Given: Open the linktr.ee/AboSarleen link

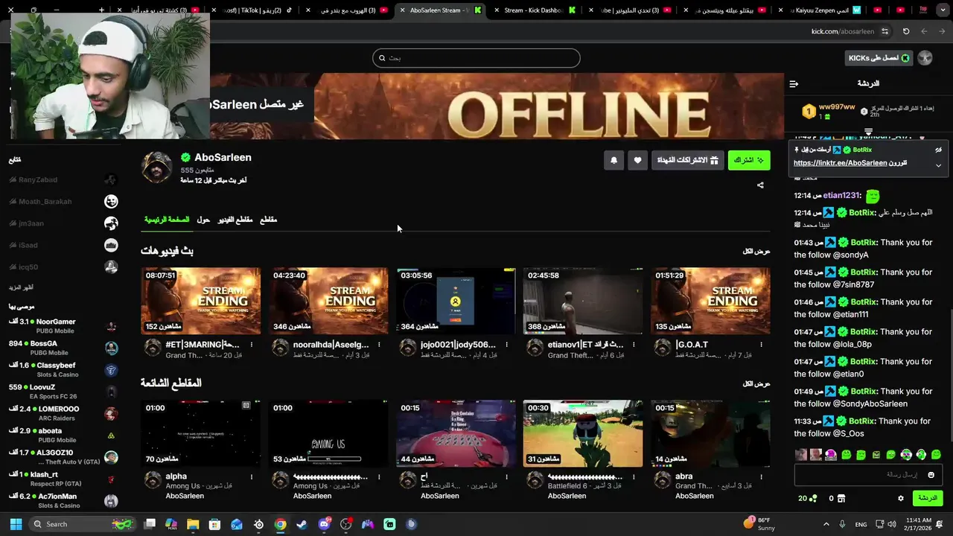Looking at the screenshot, I should pyautogui.click(x=840, y=163).
